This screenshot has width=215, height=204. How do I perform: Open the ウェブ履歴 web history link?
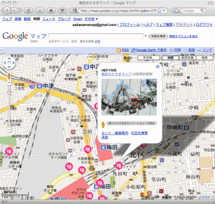coord(164,25)
